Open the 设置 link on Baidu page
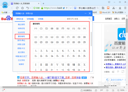 pos(123,19)
